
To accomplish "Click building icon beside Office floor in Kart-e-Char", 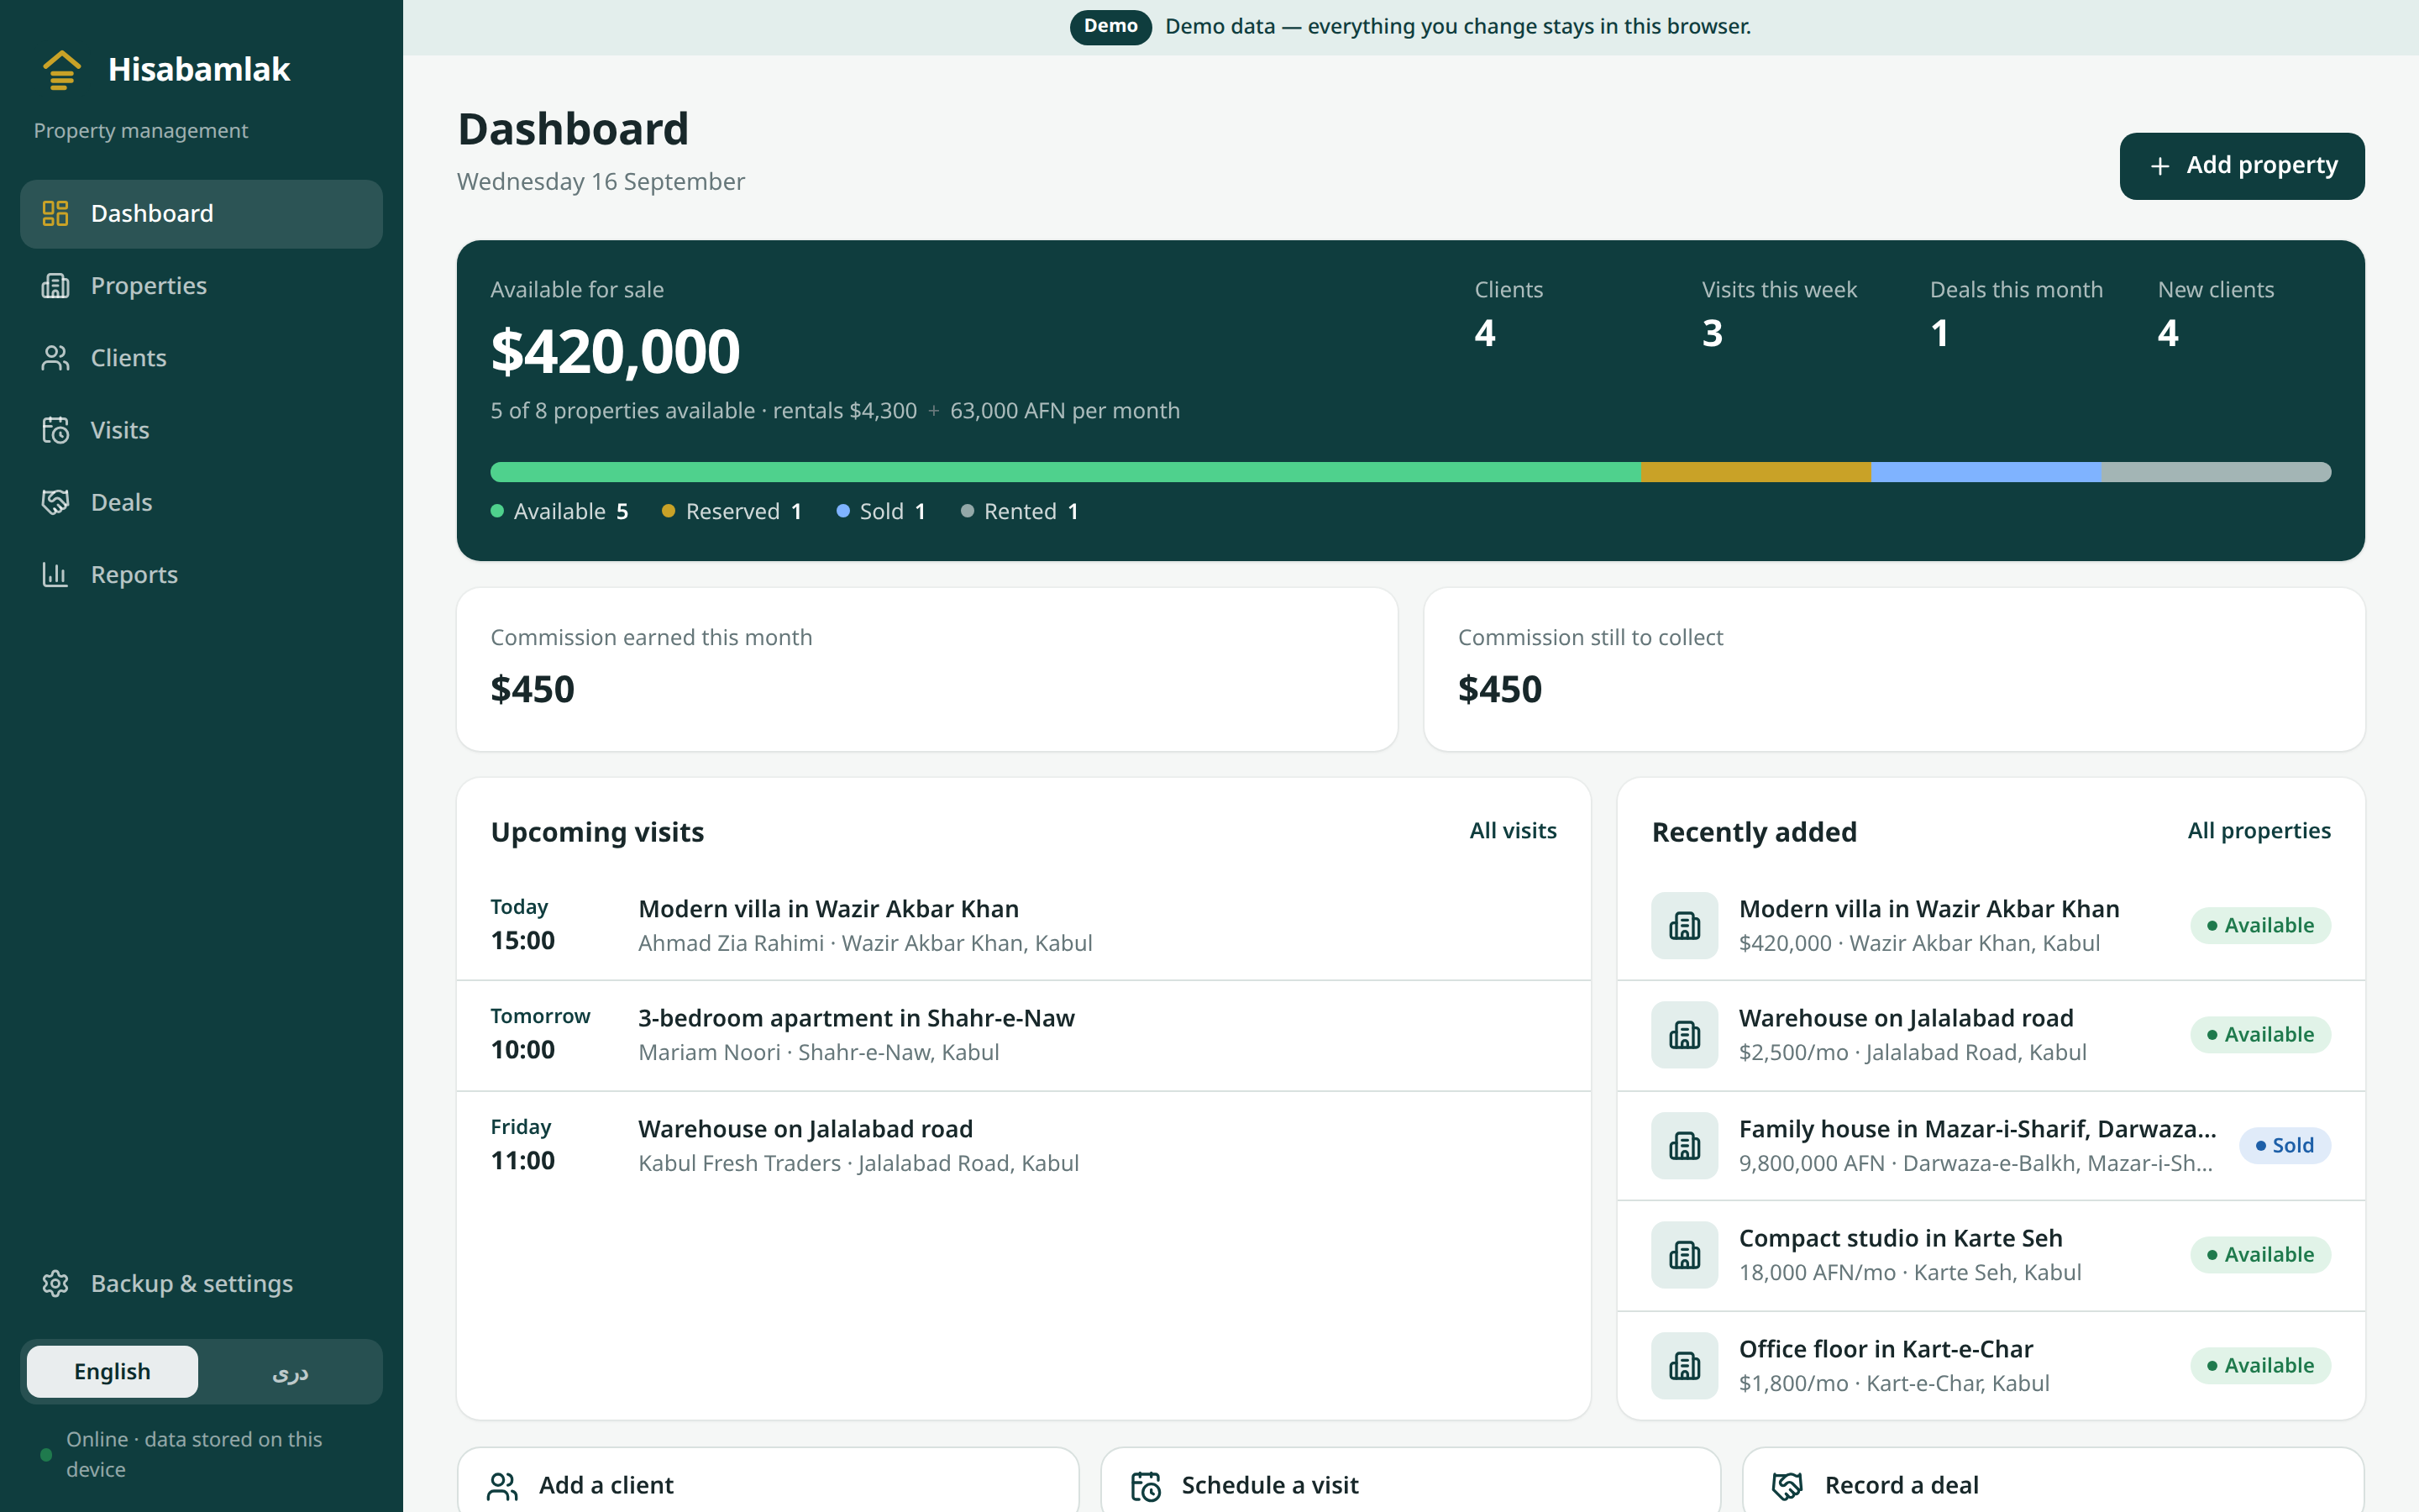I will click(1684, 1365).
